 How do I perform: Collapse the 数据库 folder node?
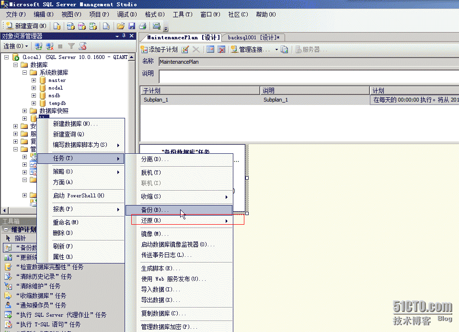click(16, 65)
